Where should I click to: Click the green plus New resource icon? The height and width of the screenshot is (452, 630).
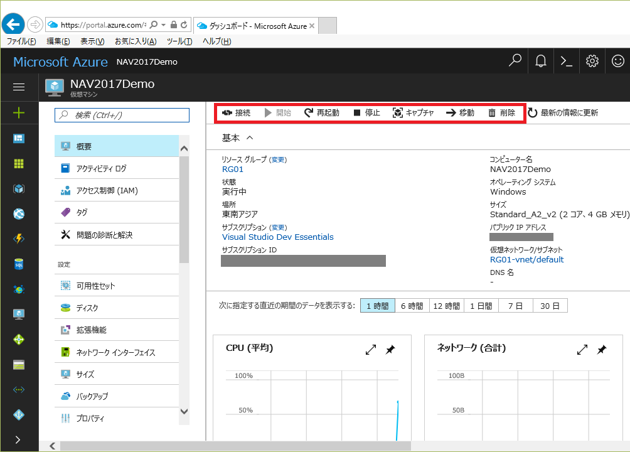point(19,112)
